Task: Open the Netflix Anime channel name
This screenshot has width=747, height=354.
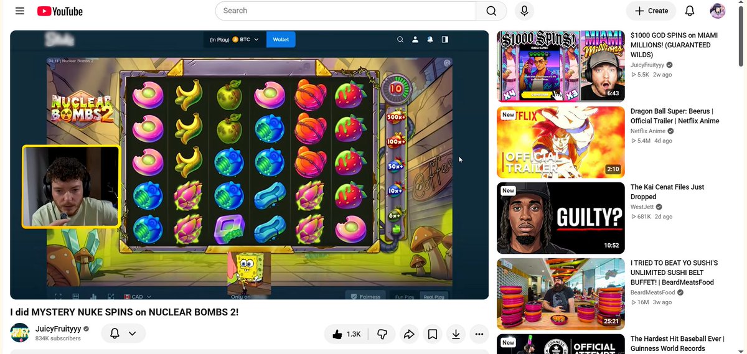Action: 648,131
